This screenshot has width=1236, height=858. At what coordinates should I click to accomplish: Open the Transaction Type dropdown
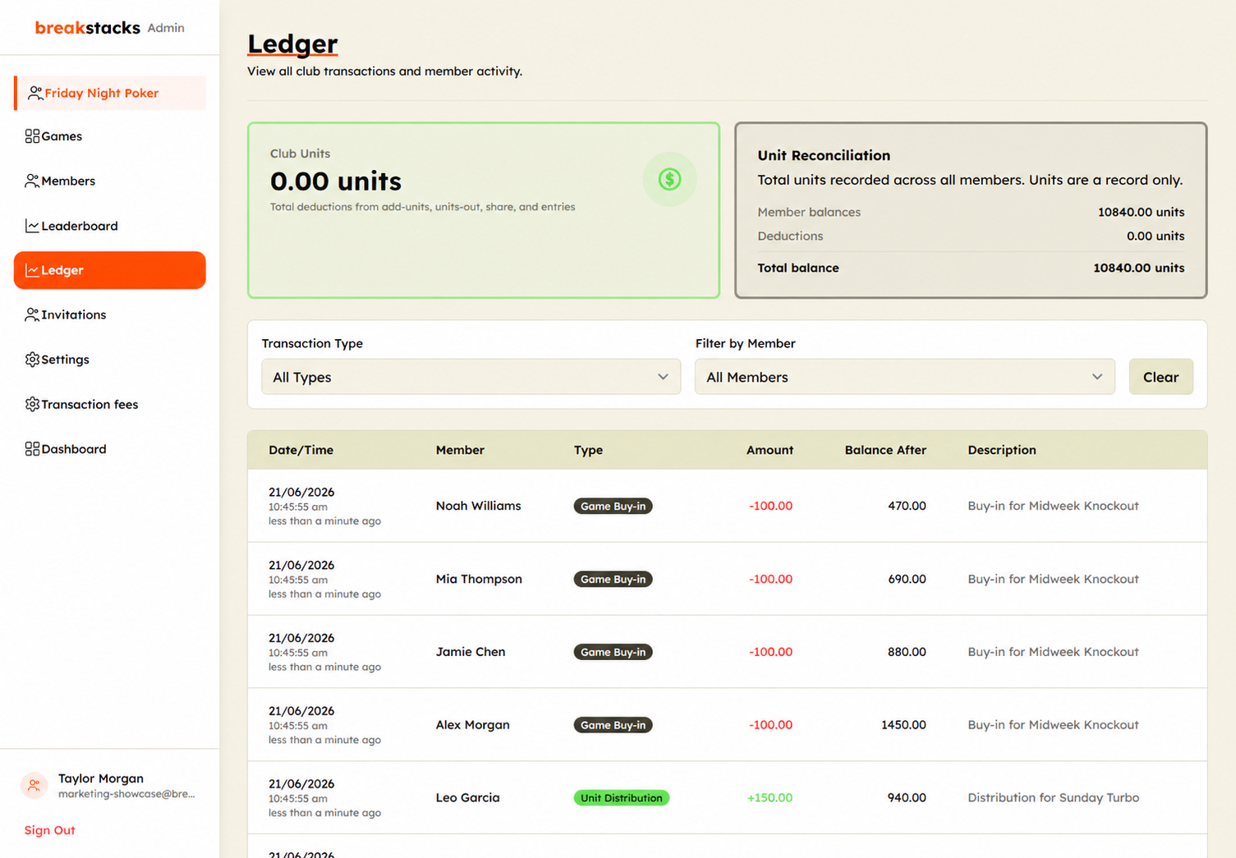click(x=471, y=377)
